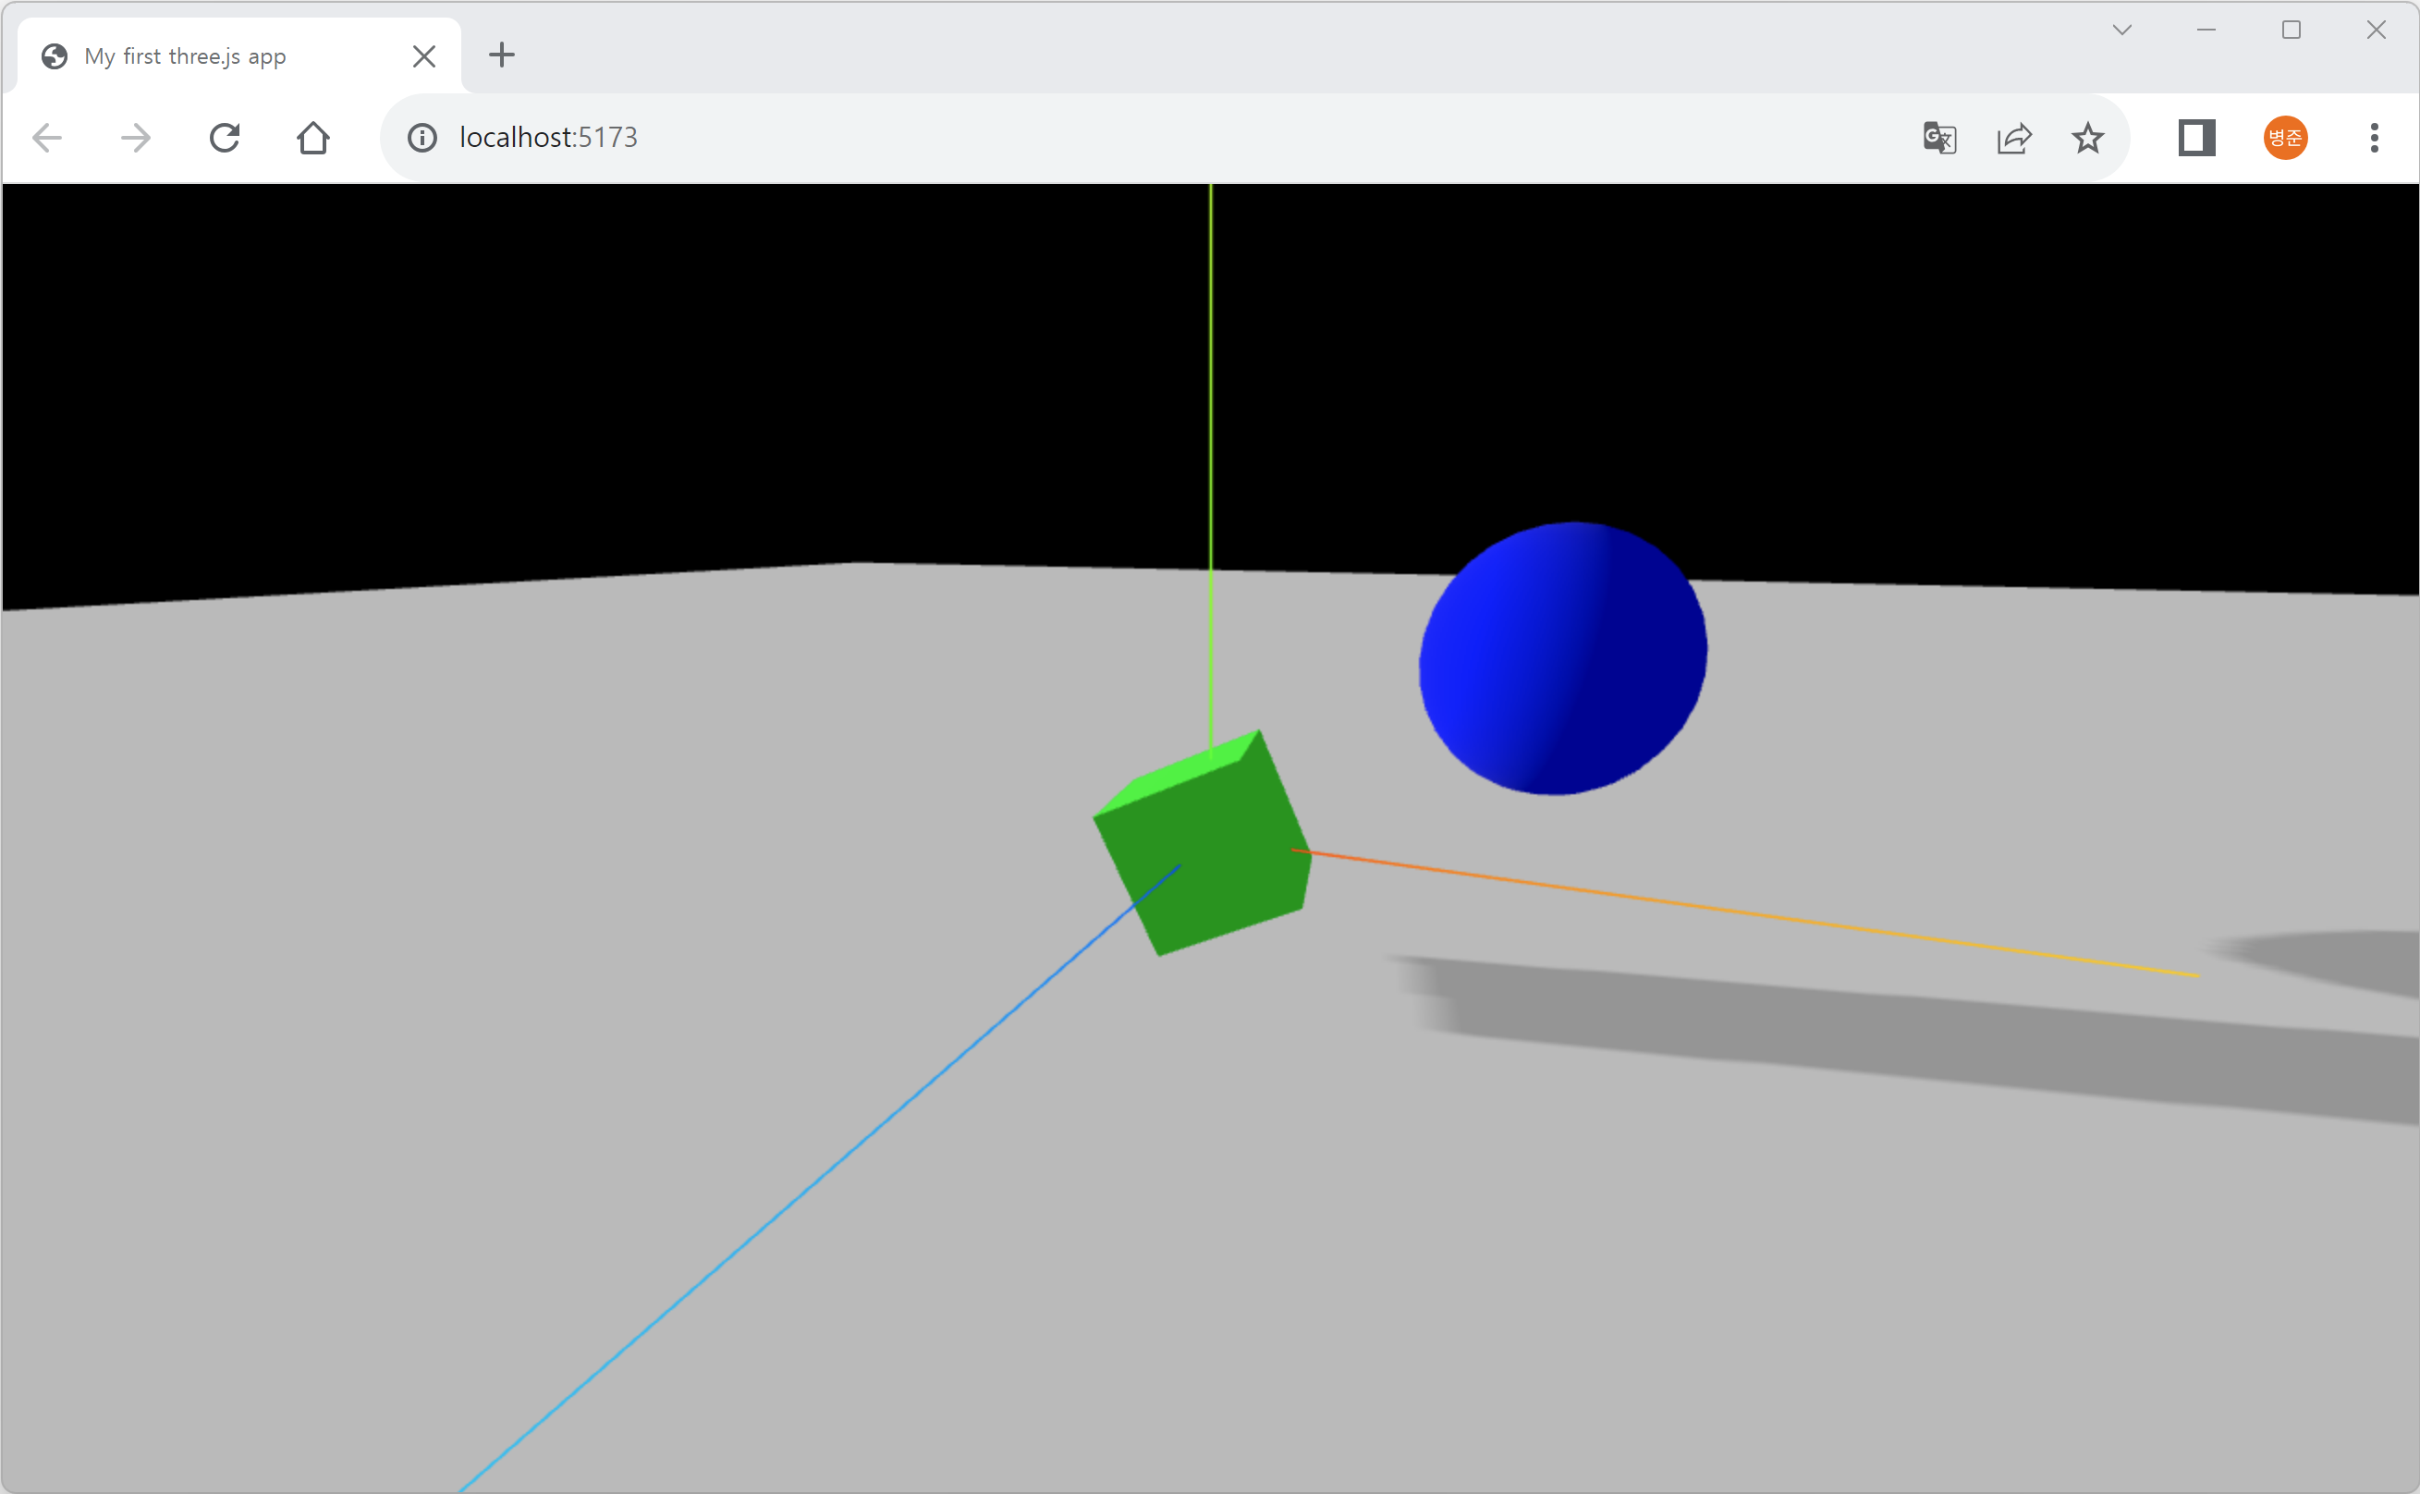Go to the browser home page
The width and height of the screenshot is (2420, 1494).
tap(313, 138)
